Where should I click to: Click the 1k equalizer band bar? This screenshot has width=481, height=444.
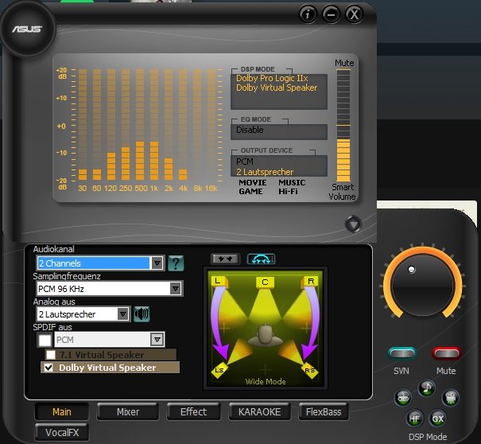point(154,124)
